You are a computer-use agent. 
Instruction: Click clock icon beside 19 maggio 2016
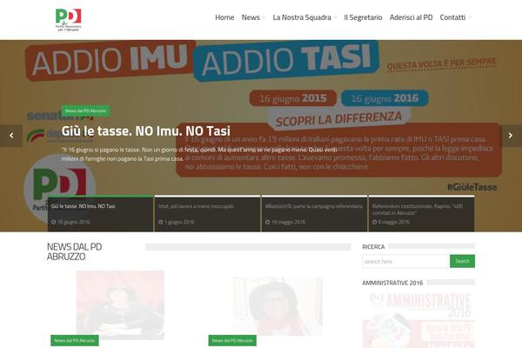click(268, 222)
